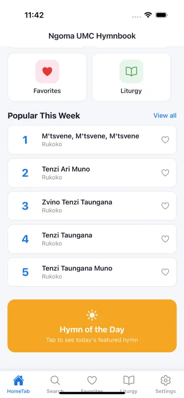The height and width of the screenshot is (398, 184).
Task: Tap the sun icon on Hymn of the Day
Action: coord(92,315)
